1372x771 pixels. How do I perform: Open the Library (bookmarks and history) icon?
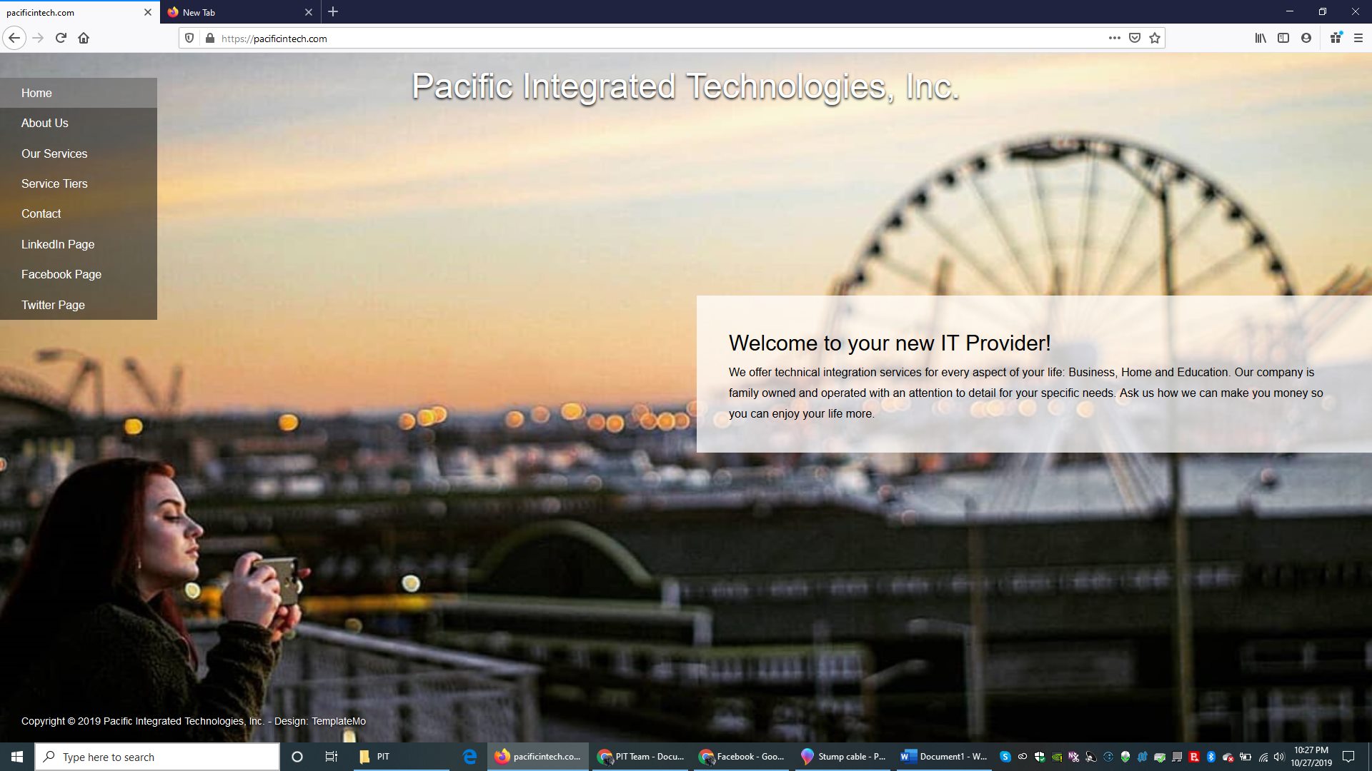pos(1261,38)
